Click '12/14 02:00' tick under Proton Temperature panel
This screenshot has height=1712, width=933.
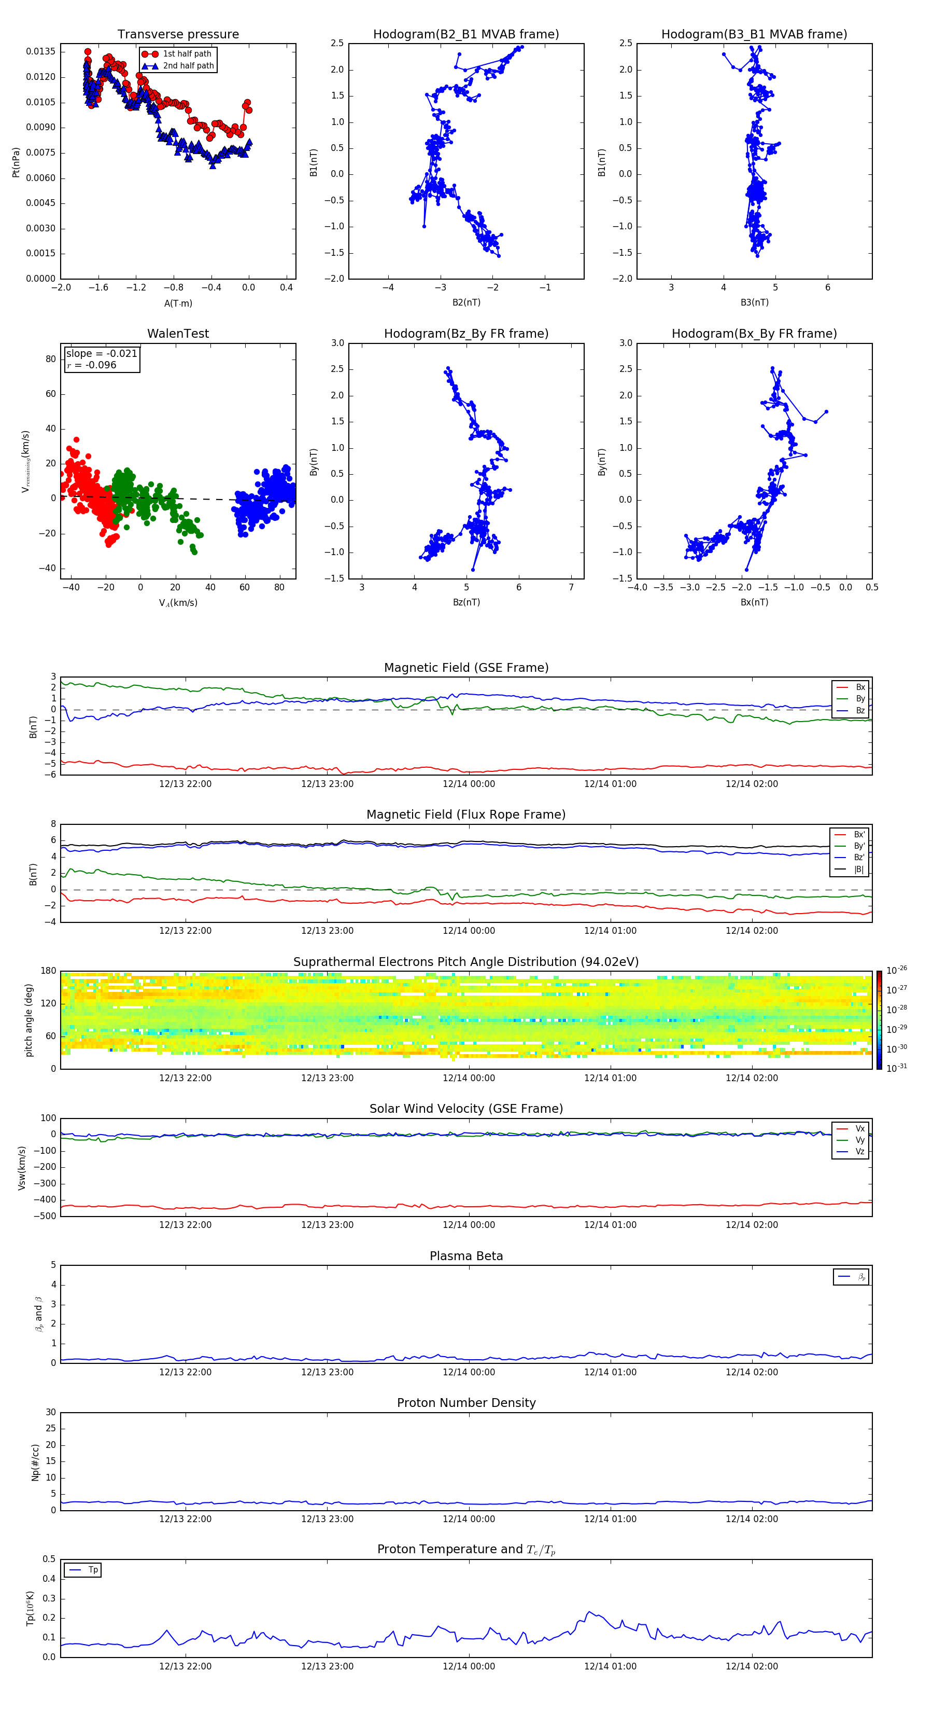[x=752, y=1666]
